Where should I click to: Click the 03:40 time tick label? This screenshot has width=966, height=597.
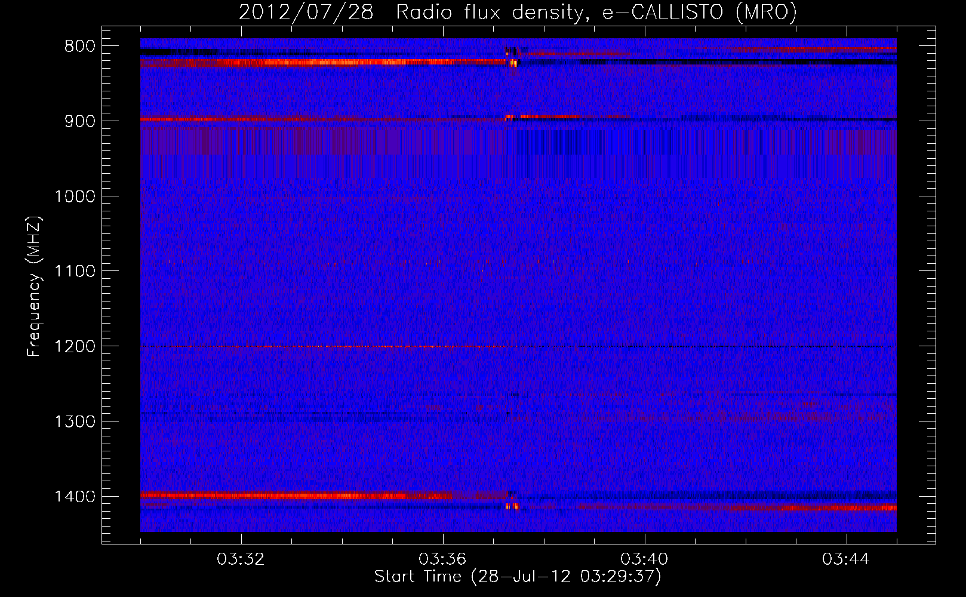[644, 559]
